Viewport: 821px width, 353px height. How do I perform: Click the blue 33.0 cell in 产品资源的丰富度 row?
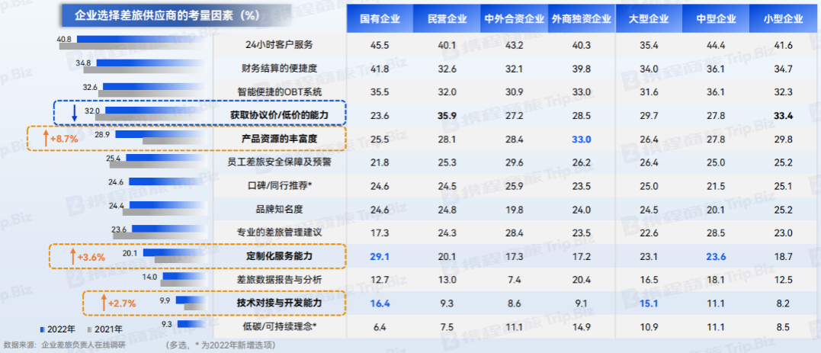click(x=581, y=139)
